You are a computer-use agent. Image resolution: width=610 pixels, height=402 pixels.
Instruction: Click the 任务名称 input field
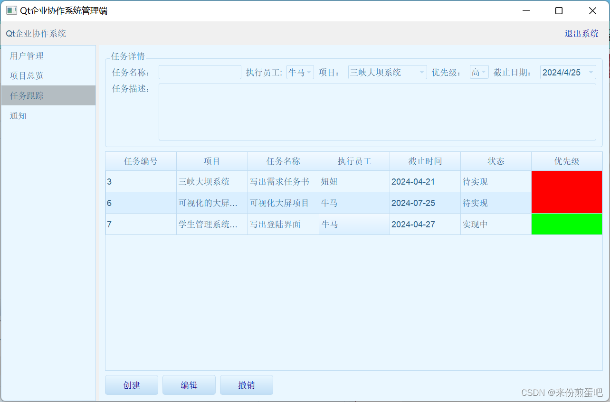pyautogui.click(x=200, y=72)
